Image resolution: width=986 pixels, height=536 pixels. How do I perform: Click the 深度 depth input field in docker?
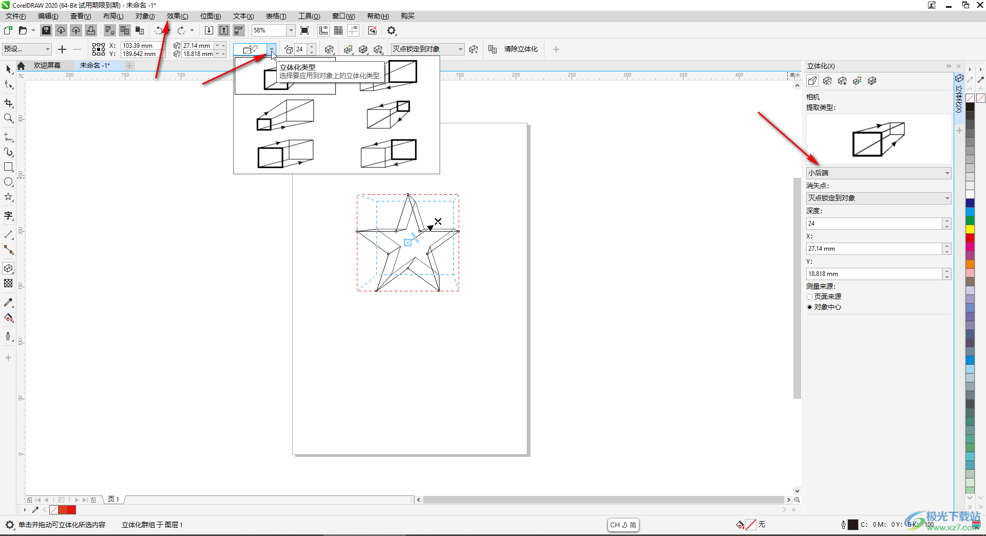pos(874,224)
